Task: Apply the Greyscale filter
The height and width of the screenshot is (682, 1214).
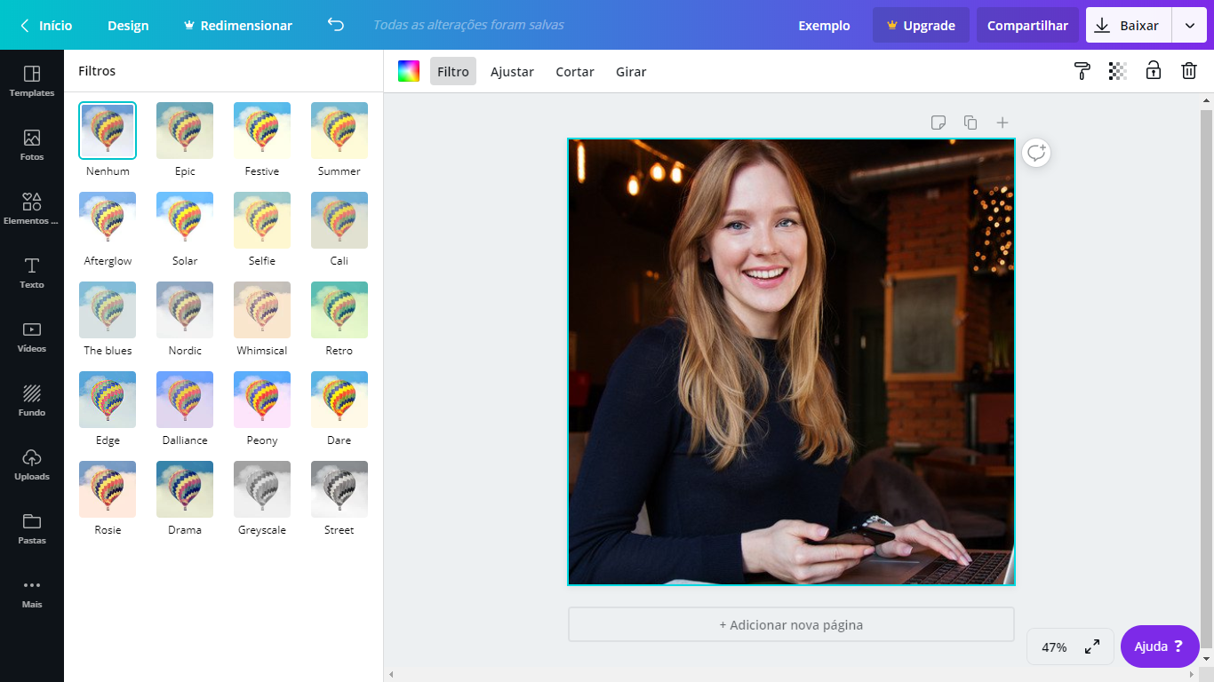Action: (262, 489)
